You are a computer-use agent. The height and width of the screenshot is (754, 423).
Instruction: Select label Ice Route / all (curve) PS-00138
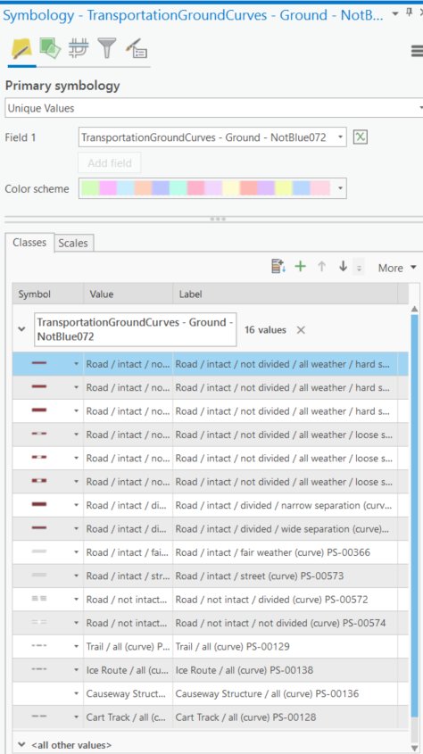[x=245, y=670]
